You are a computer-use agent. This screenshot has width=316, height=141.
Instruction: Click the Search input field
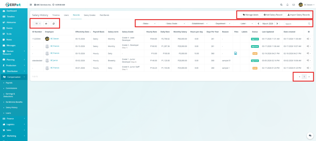(296, 23)
